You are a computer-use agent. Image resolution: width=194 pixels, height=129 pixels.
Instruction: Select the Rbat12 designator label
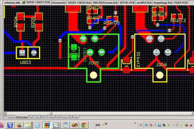click(178, 21)
